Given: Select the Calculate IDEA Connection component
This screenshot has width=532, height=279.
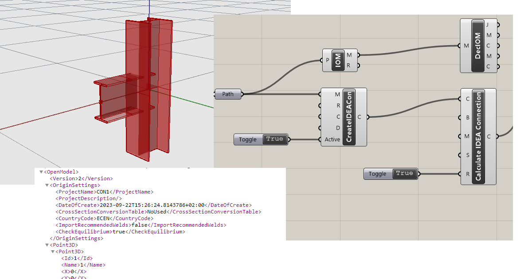Looking at the screenshot, I should (x=479, y=136).
